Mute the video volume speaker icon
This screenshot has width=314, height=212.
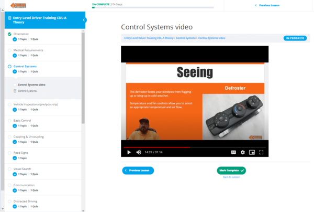[139, 152]
